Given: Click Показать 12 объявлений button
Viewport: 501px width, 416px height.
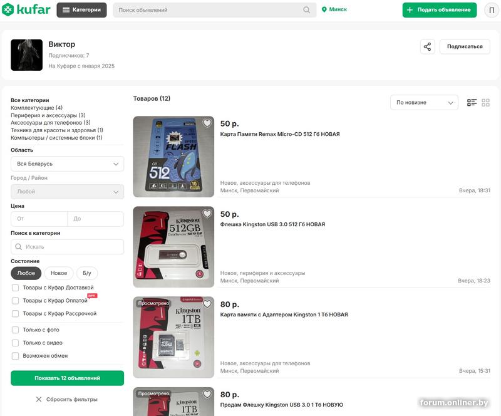Looking at the screenshot, I should tap(67, 378).
